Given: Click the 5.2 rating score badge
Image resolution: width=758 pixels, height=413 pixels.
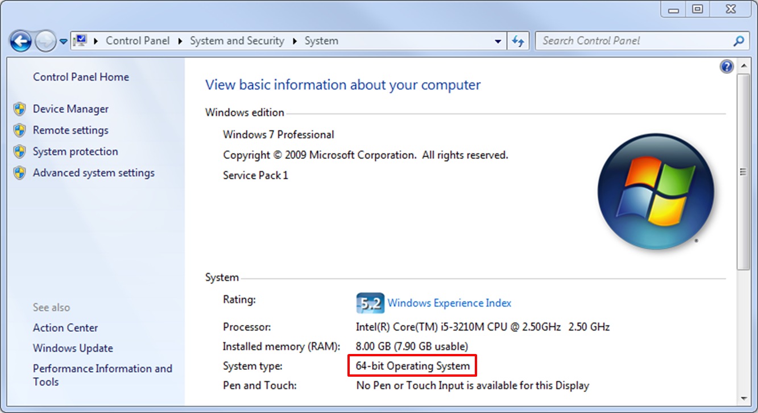Looking at the screenshot, I should coord(369,303).
